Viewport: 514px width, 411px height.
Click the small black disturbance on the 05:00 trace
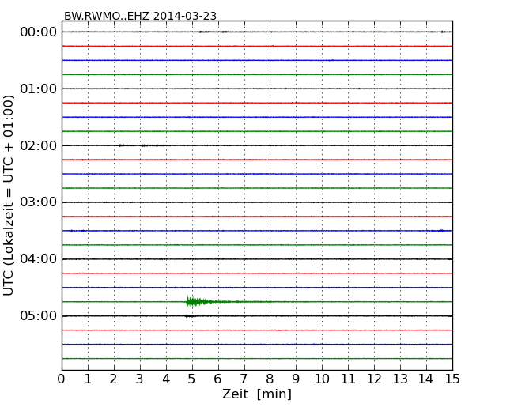(192, 316)
